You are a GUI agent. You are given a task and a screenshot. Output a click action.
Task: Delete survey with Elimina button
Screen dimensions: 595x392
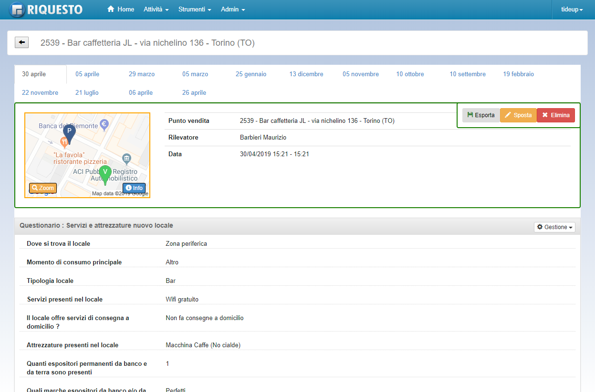556,115
